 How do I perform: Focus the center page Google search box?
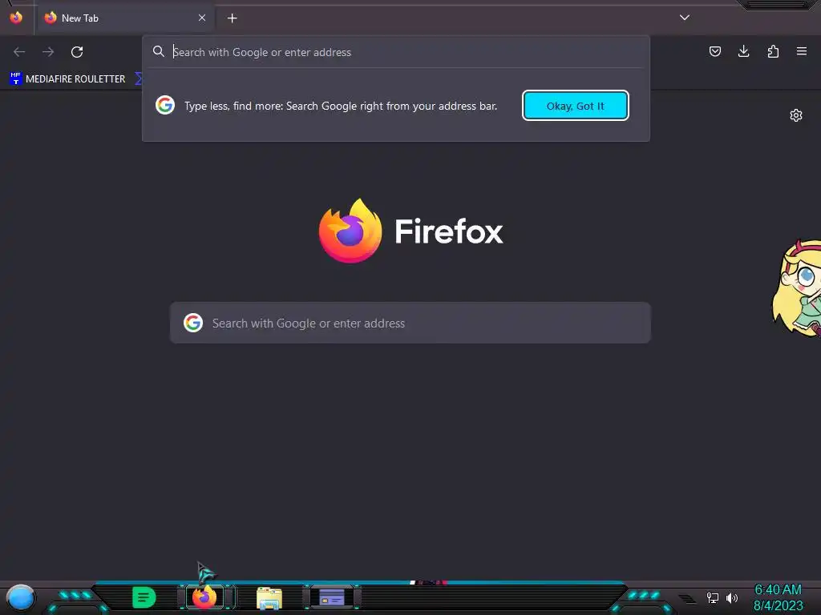(410, 323)
